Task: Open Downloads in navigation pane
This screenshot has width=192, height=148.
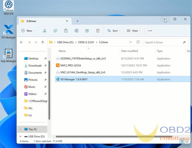Action: tap(35, 65)
